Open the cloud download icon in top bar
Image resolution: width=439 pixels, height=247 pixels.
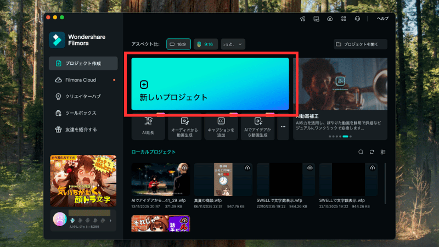[x=330, y=19]
